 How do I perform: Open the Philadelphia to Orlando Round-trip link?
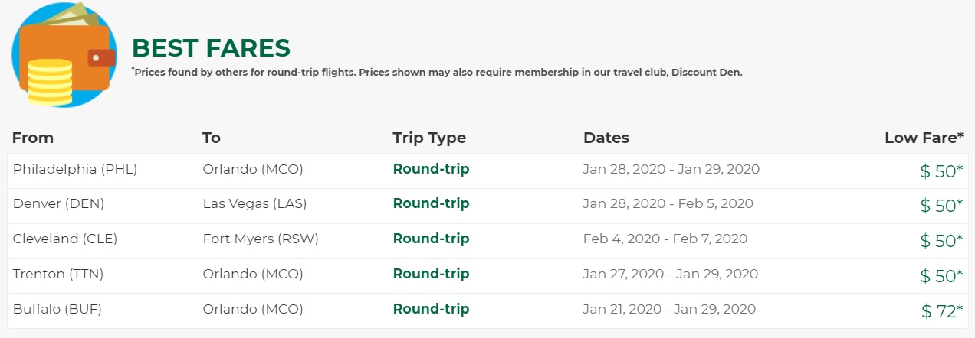click(x=431, y=169)
